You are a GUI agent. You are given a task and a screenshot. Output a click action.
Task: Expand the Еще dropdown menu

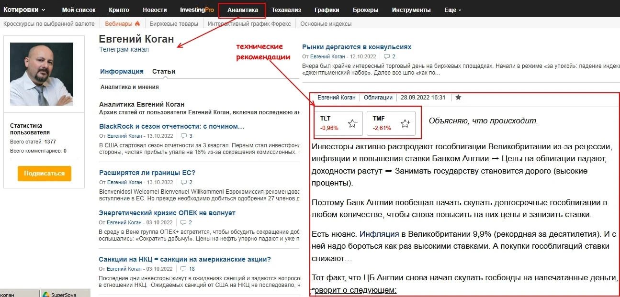point(452,10)
